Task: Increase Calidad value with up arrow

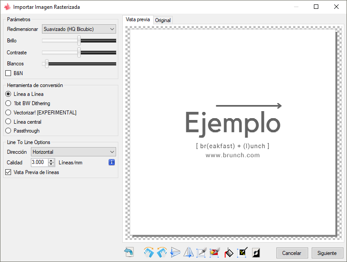Action: pyautogui.click(x=51, y=161)
